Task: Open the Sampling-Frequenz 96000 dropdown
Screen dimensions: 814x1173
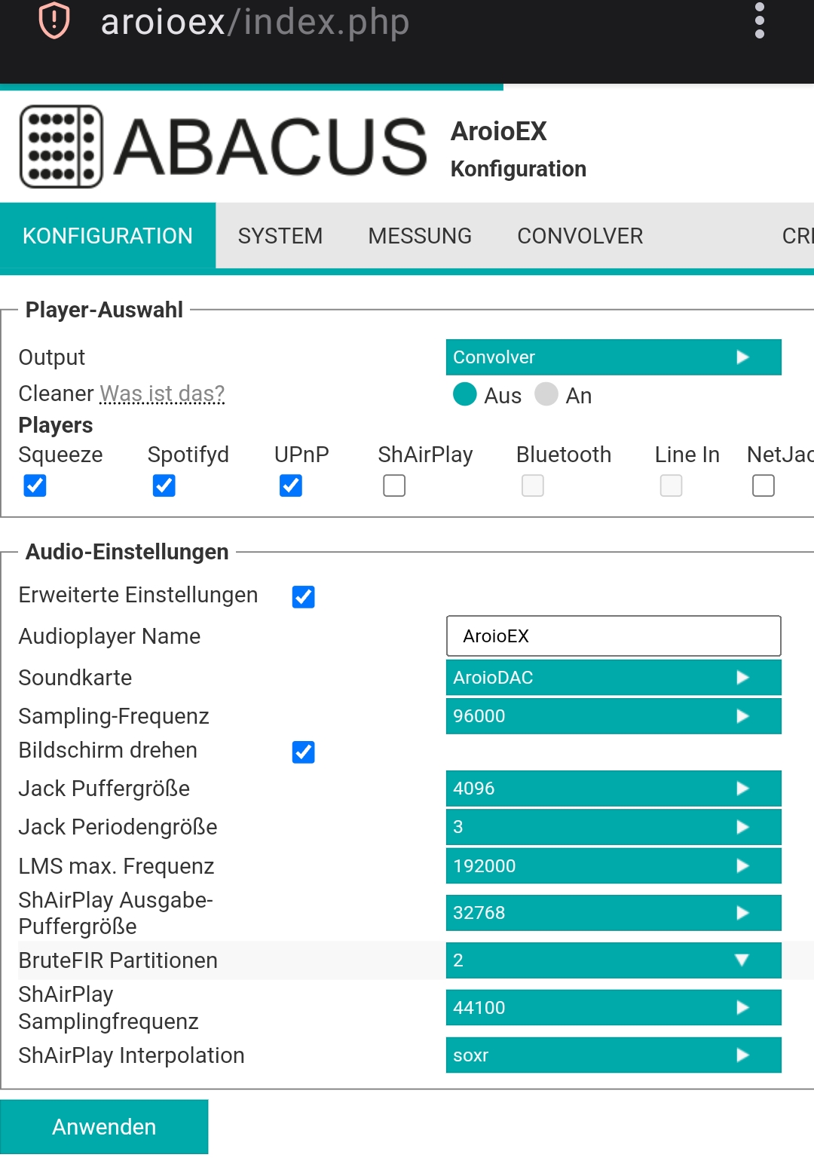Action: point(614,716)
